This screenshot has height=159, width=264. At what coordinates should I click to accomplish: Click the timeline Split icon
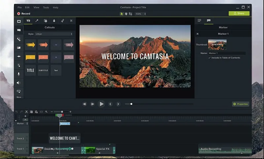click(x=41, y=112)
